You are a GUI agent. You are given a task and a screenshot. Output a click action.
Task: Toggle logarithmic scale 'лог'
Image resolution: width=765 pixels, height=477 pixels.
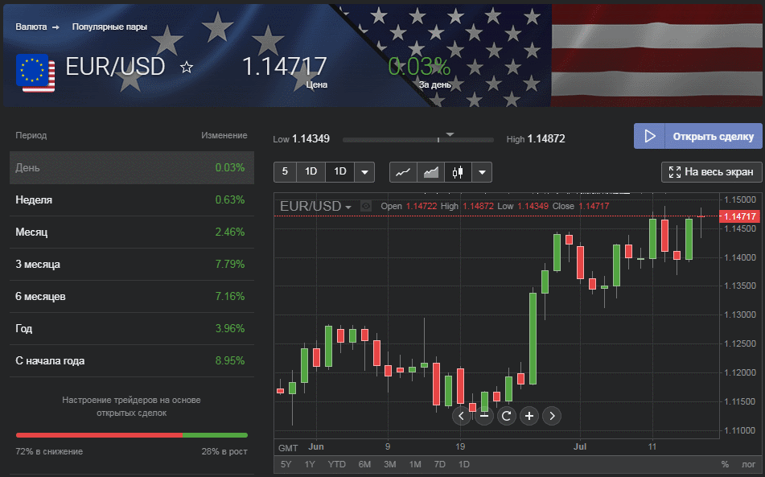[x=748, y=464]
